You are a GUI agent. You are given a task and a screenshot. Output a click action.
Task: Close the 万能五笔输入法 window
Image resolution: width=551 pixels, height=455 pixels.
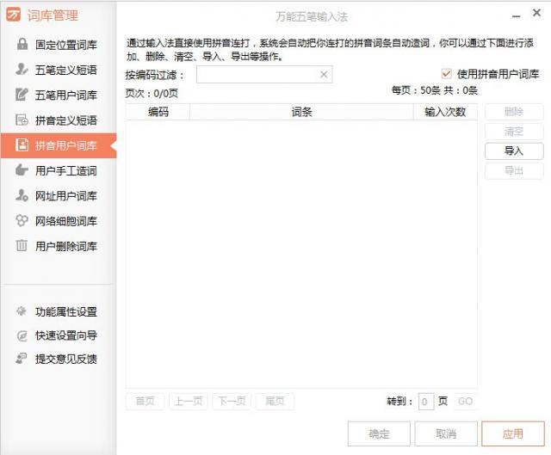point(536,13)
